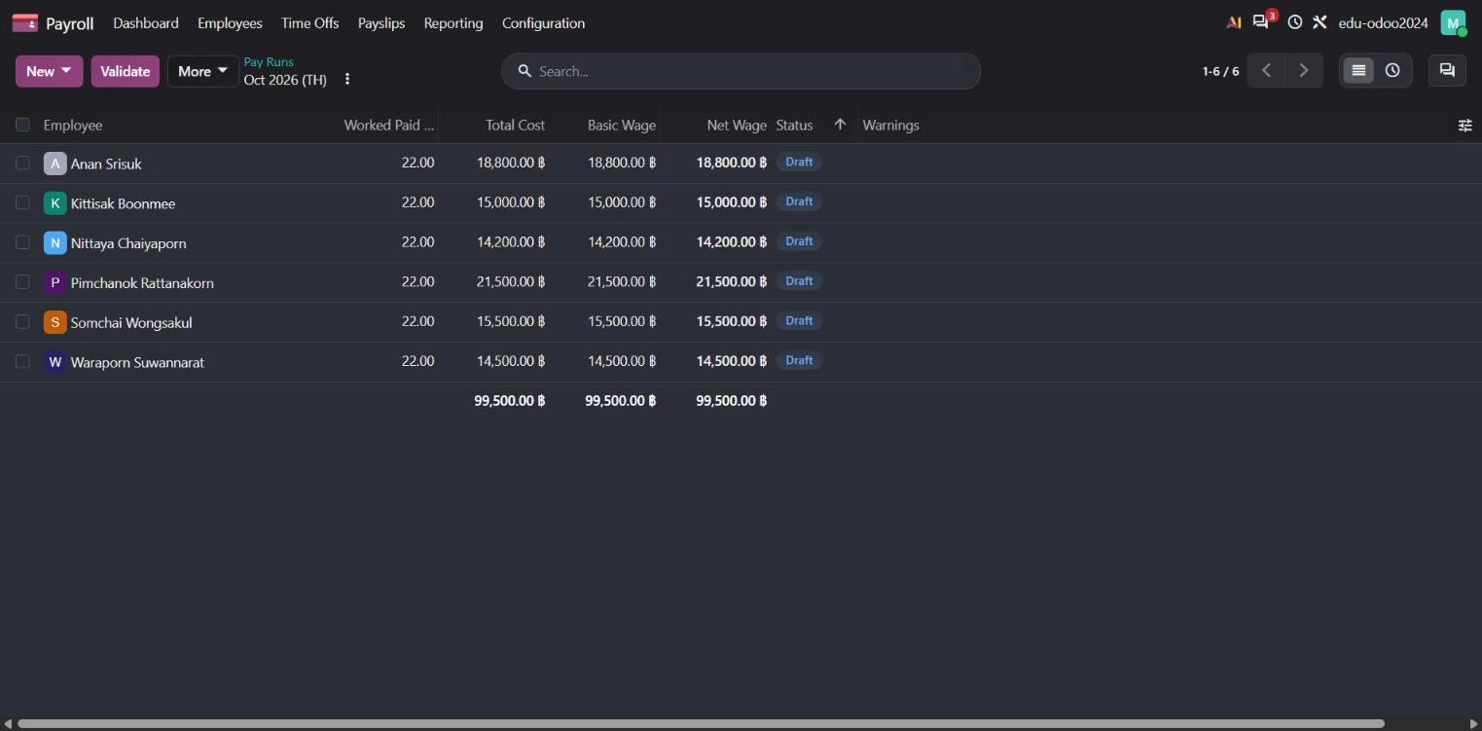Open the Employees menu
Screen dimensions: 1482x731
point(230,22)
